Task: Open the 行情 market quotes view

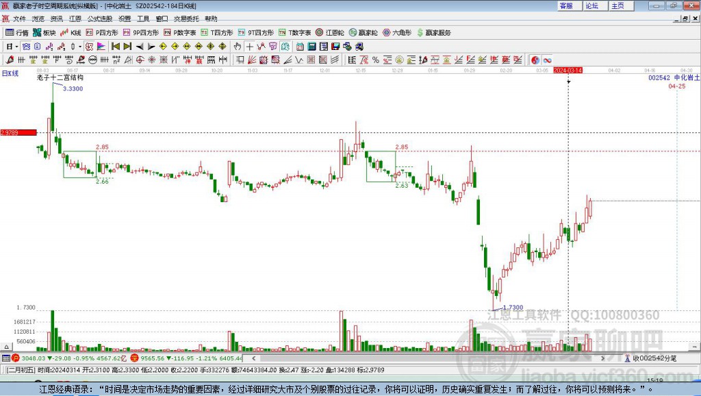Action: pyautogui.click(x=16, y=33)
